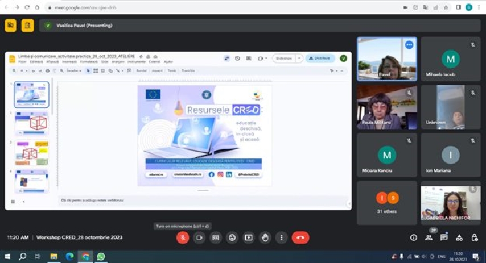Click the present screen icon

click(x=249, y=237)
